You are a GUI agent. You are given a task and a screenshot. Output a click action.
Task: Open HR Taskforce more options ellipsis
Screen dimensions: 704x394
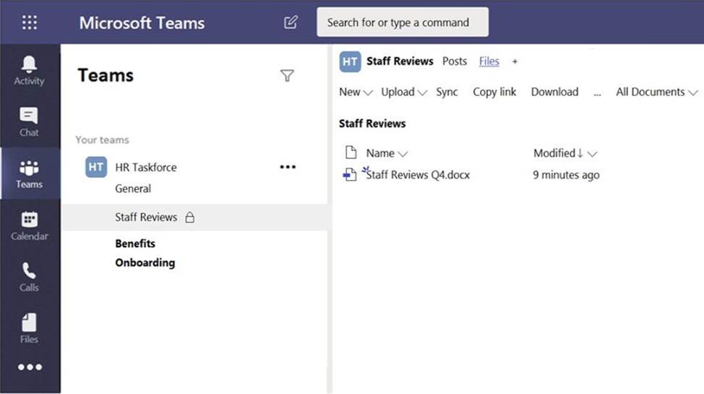288,167
